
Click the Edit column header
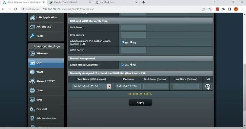[208, 79]
